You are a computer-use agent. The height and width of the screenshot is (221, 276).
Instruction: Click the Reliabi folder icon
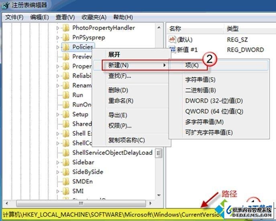[x=66, y=76]
